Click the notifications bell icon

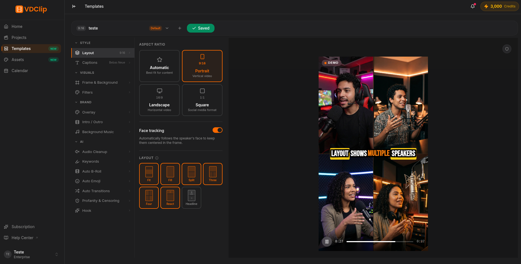[473, 6]
